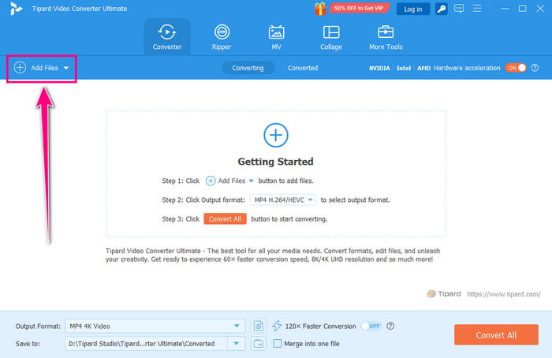Screen dimensions: 552x358
Task: Switch to the Converted tab
Action: coord(303,68)
